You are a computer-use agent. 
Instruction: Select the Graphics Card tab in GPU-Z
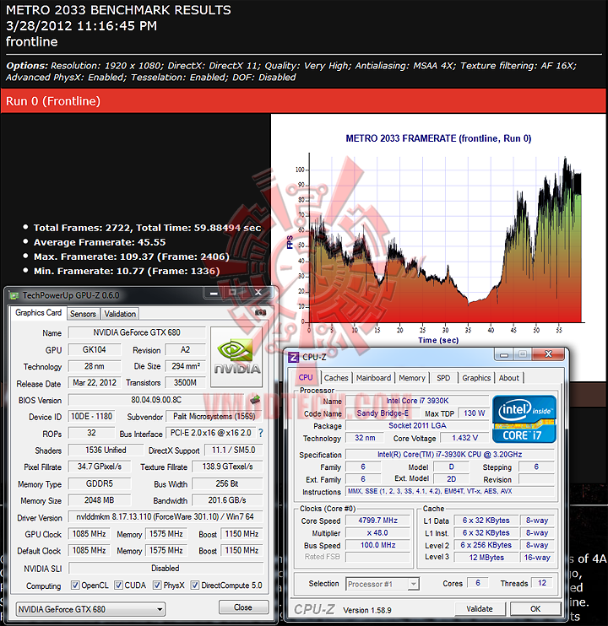pyautogui.click(x=38, y=313)
